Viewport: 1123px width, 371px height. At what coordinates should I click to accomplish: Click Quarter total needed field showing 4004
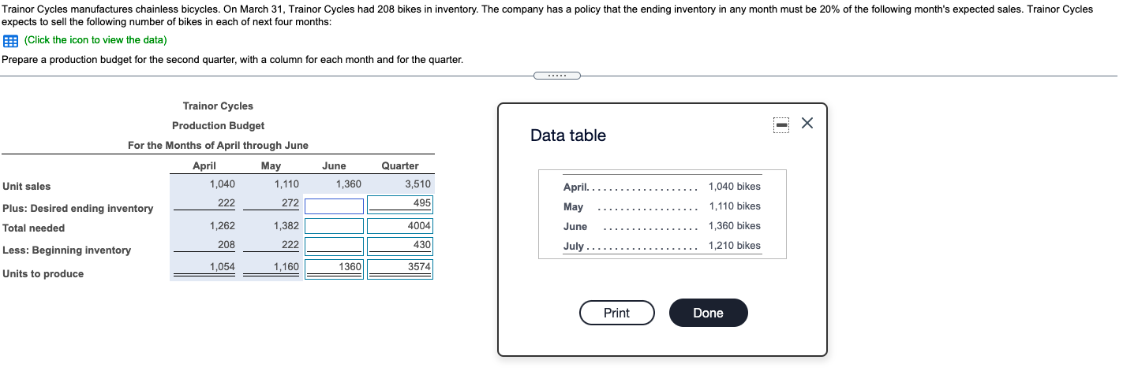400,226
